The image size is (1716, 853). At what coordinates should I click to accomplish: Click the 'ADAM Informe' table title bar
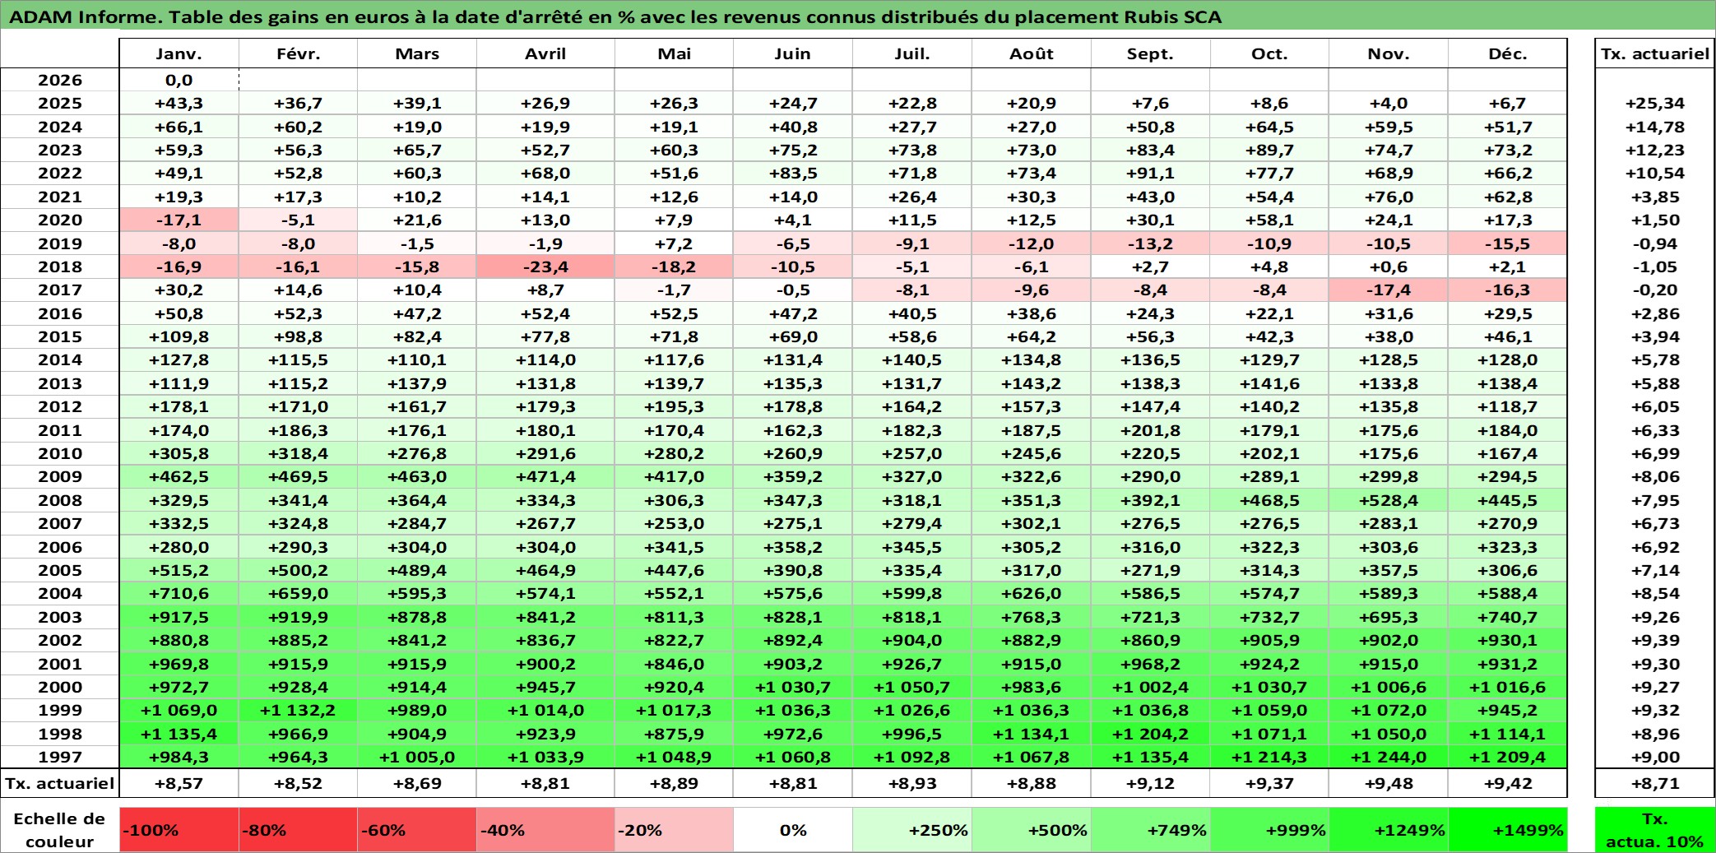[x=858, y=16]
